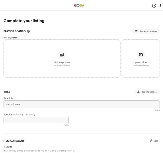This screenshot has height=153, width=163.
Task: Click the category breadcrumb path text
Action: pos(39,151)
